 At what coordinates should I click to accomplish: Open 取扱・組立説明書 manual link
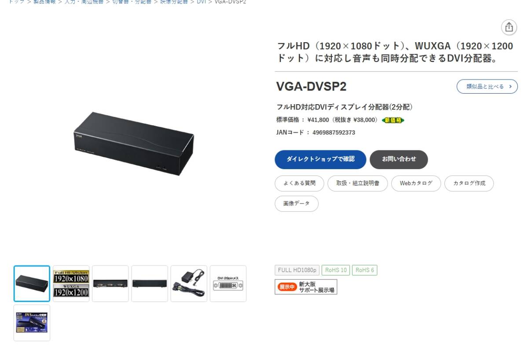358,183
